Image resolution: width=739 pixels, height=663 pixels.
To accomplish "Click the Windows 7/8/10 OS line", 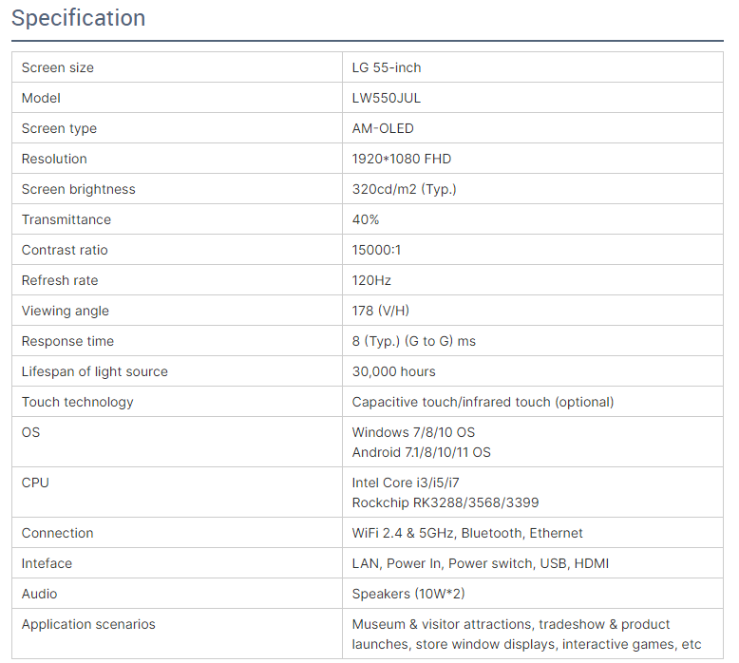I will point(413,432).
